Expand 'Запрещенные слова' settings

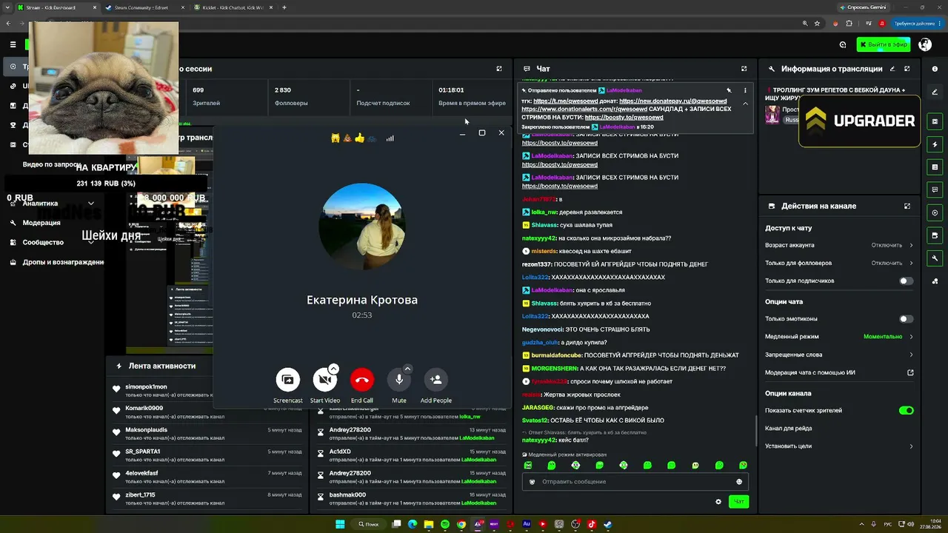click(x=839, y=355)
